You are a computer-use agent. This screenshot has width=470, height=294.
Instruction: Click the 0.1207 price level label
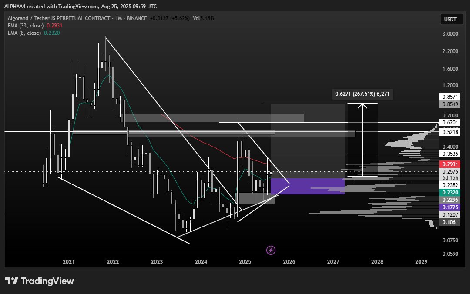coord(450,215)
